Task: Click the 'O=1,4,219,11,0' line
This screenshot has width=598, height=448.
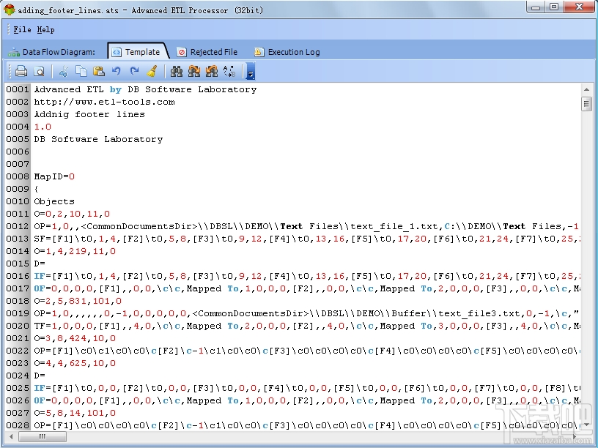Action: 75,251
